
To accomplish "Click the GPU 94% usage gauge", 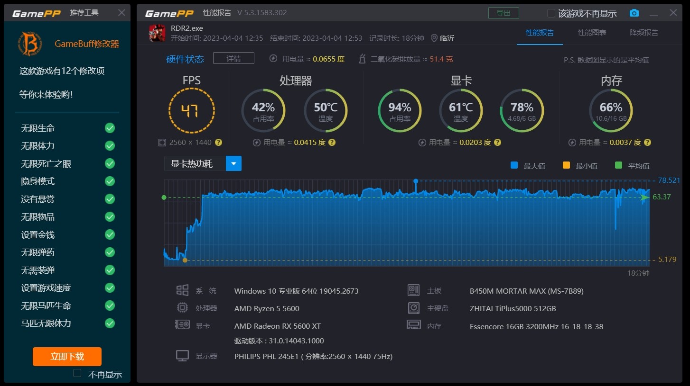I will (400, 111).
